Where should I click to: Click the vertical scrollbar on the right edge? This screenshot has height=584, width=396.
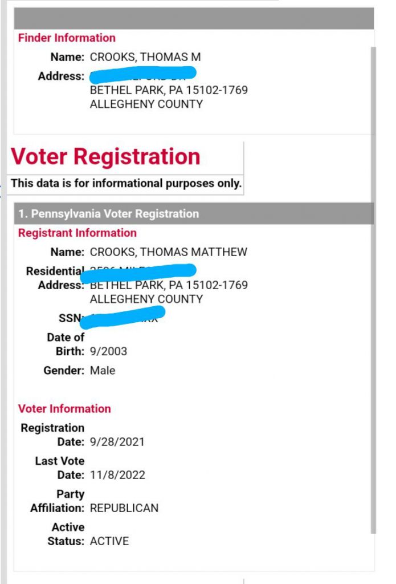click(x=373, y=285)
